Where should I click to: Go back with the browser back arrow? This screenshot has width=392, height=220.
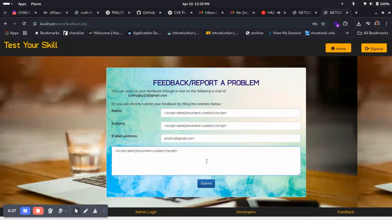[6, 24]
